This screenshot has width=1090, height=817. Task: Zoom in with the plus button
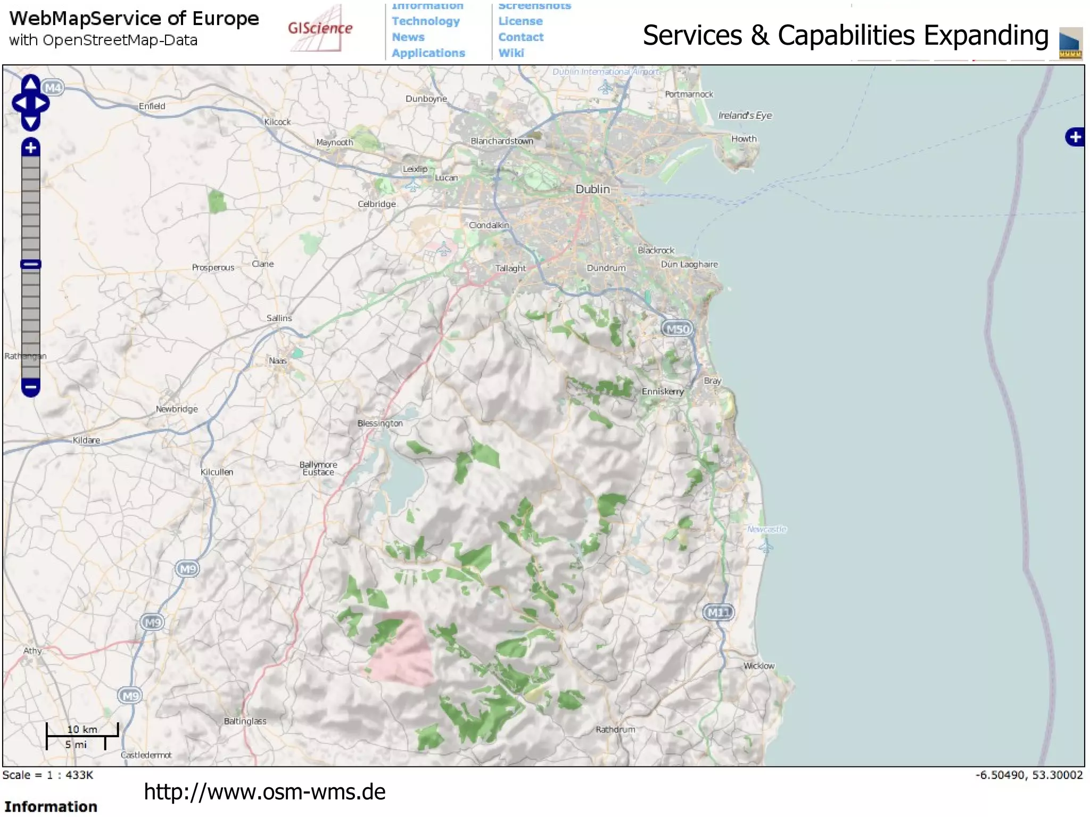coord(31,147)
